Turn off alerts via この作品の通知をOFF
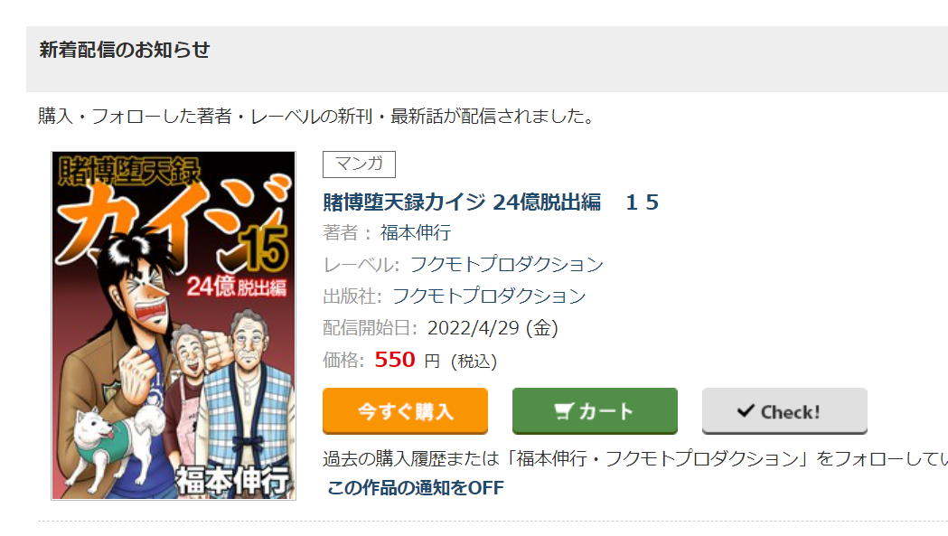 (x=416, y=487)
